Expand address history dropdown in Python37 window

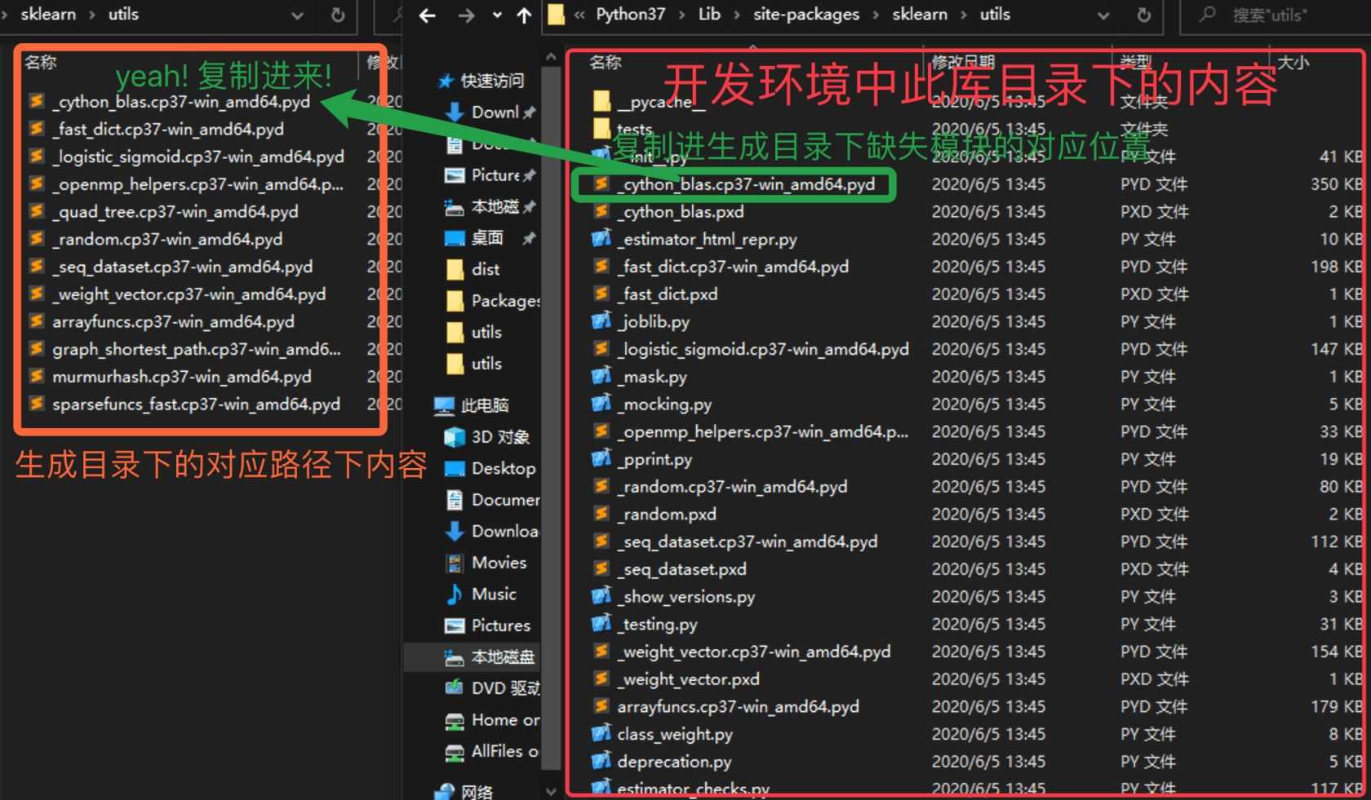coord(1103,15)
